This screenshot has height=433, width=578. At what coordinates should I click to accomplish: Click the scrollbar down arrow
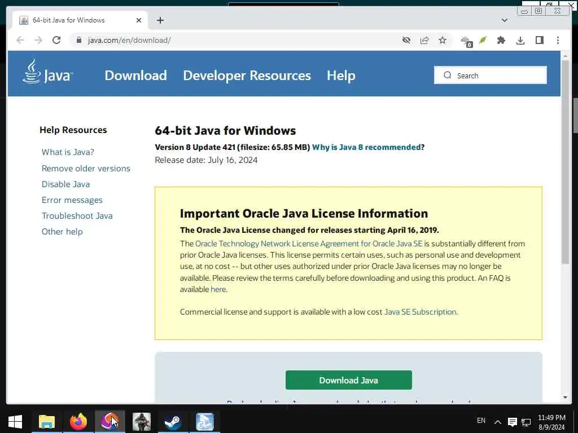[565, 397]
